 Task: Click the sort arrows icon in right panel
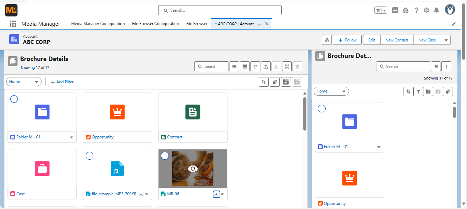pyautogui.click(x=408, y=91)
